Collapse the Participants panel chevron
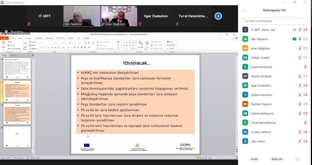The width and height of the screenshot is (312, 165). tap(243, 11)
